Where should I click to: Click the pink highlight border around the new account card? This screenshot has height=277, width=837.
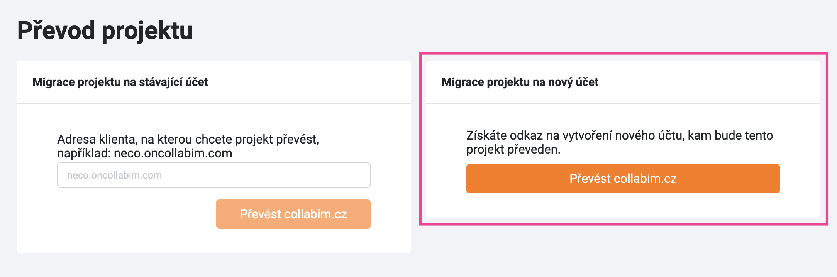(x=624, y=54)
